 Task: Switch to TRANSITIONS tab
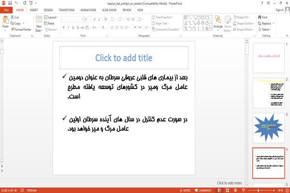click(x=67, y=10)
